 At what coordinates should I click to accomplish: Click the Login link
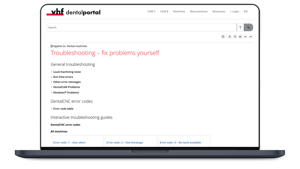[235, 12]
